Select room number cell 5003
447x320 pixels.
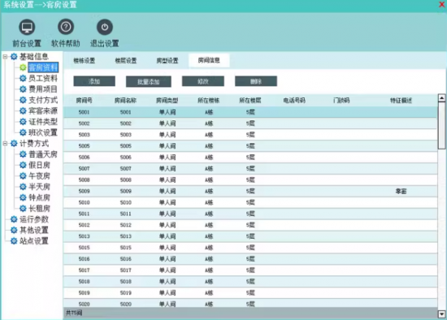84,135
